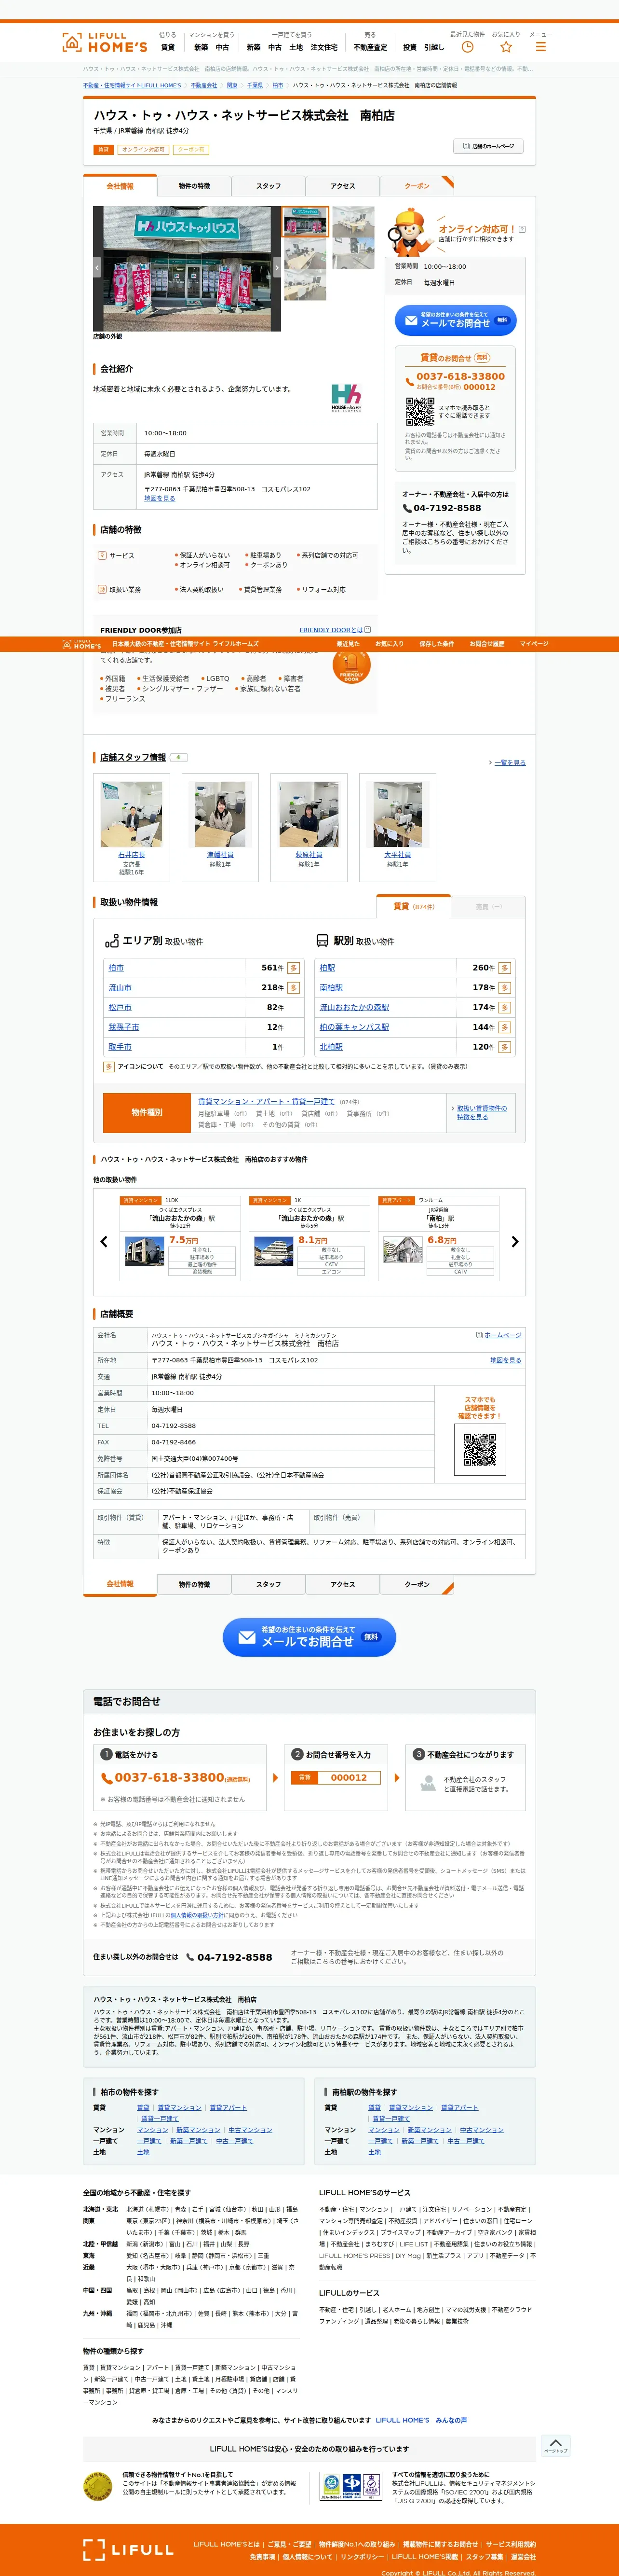Open the hamburger menu icon
Image resolution: width=619 pixels, height=2576 pixels.
coord(540,46)
